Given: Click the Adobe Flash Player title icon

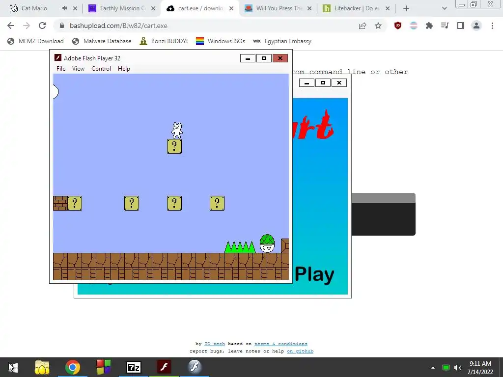Looking at the screenshot, I should point(58,58).
